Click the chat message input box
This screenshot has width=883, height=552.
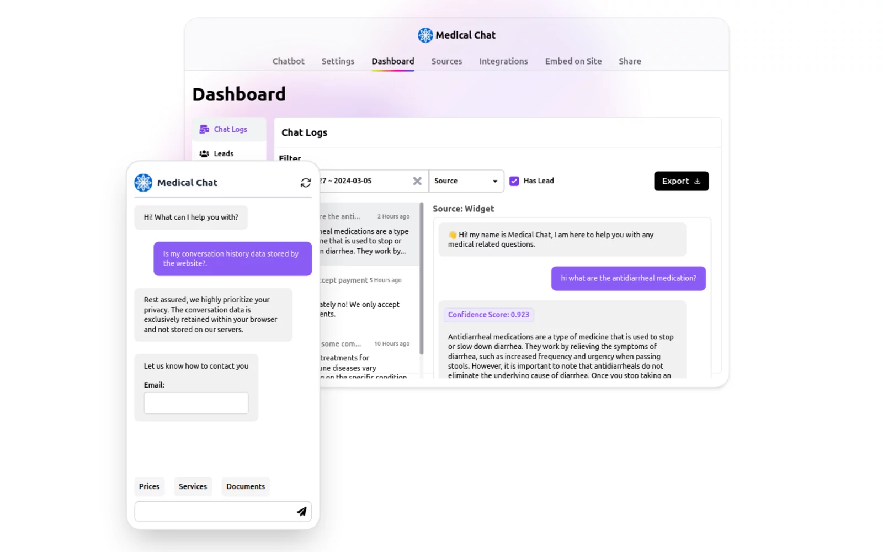click(215, 511)
